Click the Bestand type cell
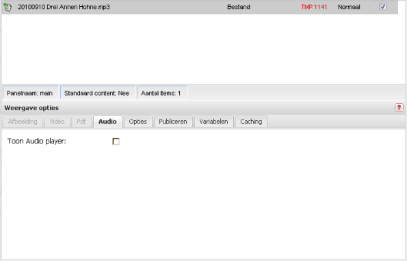Screen dimensions: 407x261 click(x=239, y=7)
